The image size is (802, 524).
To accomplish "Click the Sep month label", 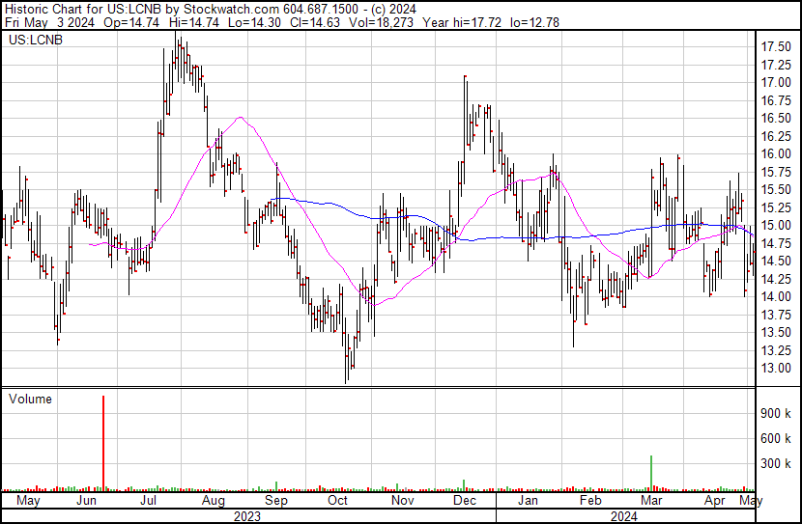I will 276,501.
